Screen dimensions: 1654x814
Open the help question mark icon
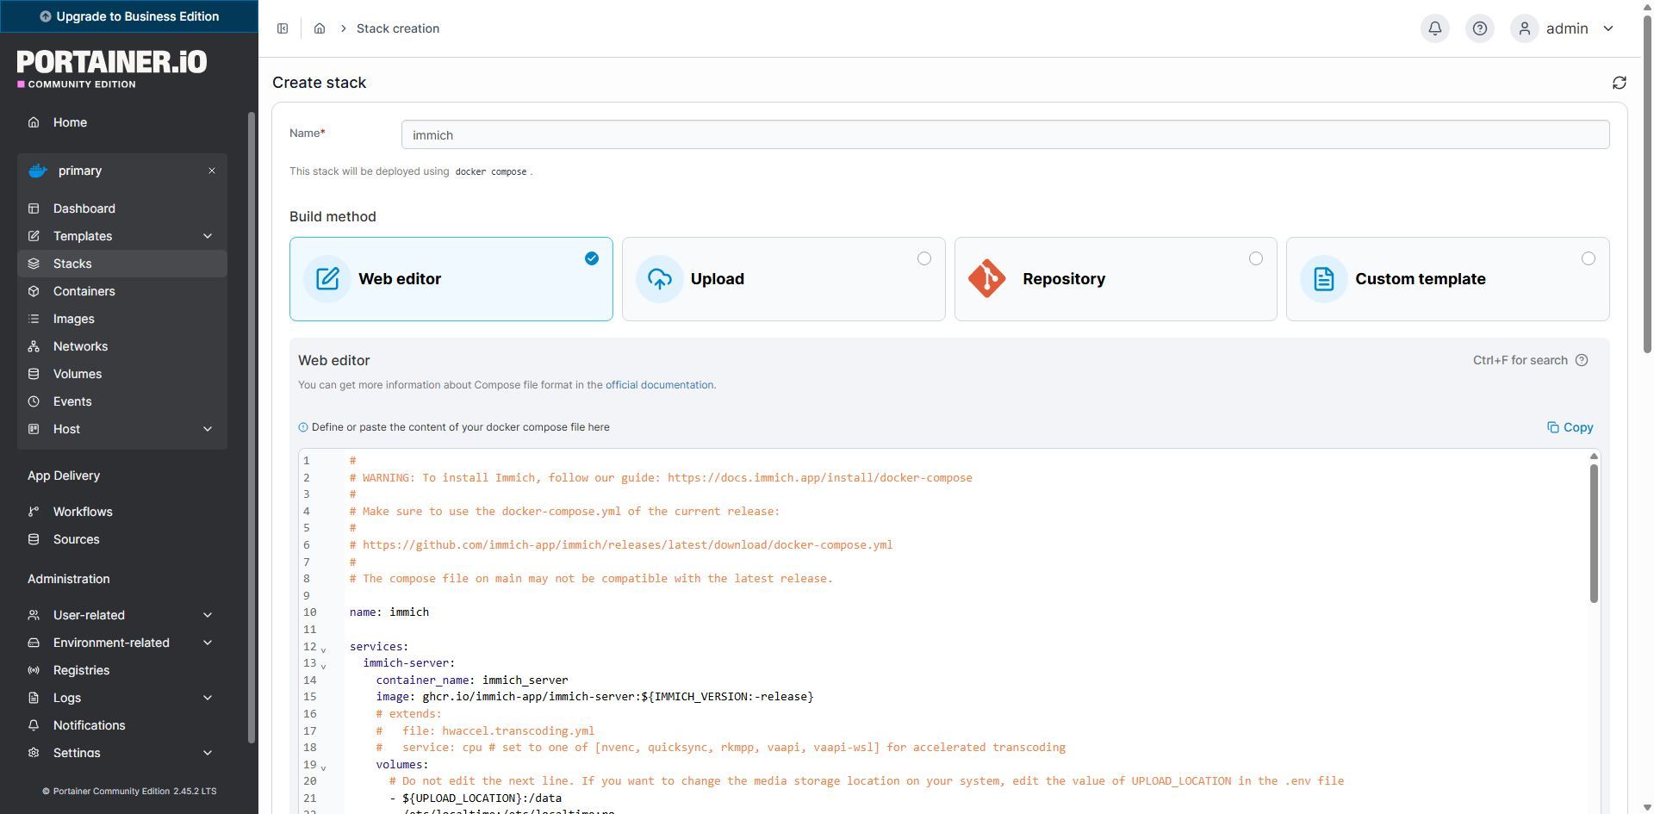[1480, 28]
